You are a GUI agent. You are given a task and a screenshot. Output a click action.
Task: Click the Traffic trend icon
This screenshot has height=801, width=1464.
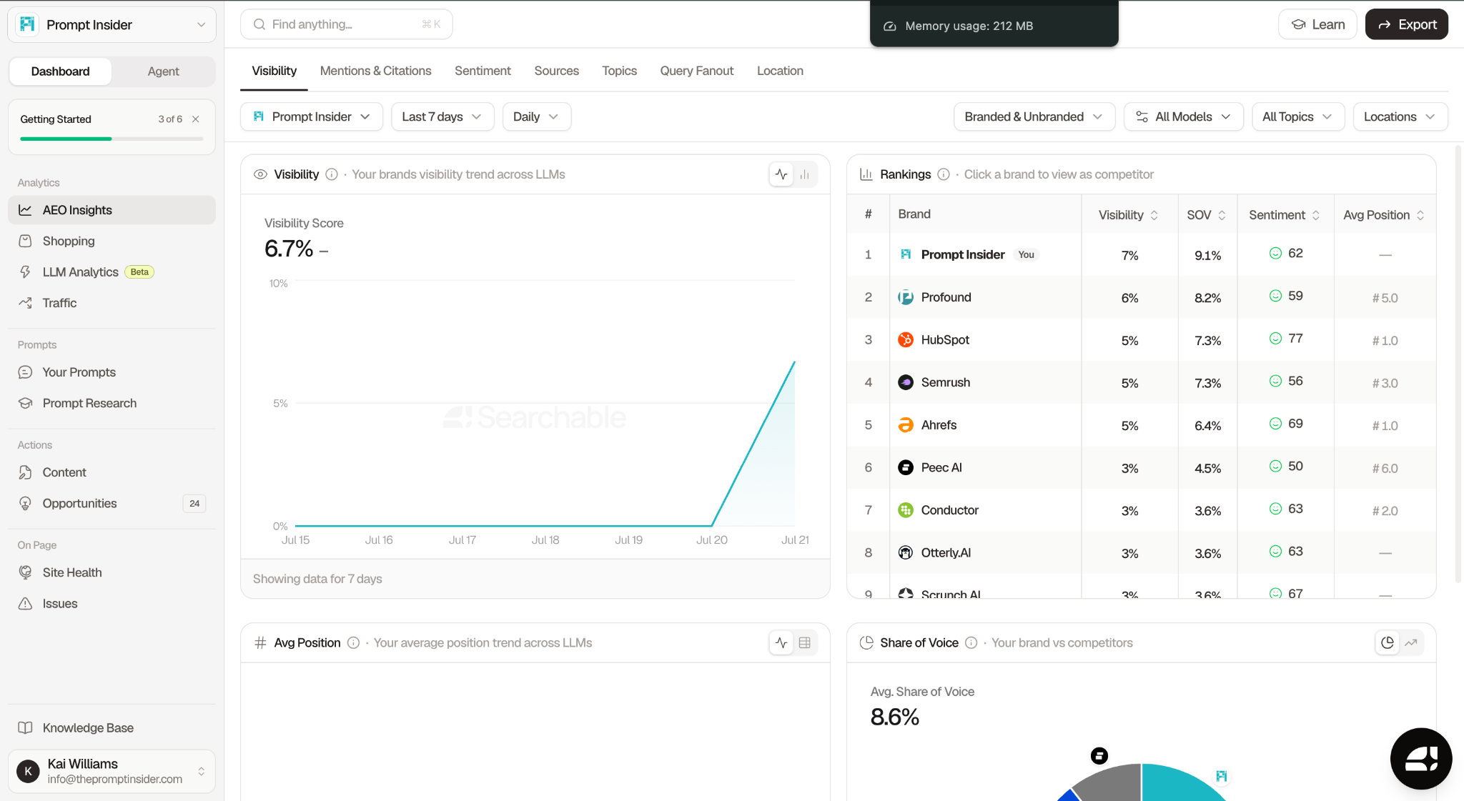tap(25, 303)
